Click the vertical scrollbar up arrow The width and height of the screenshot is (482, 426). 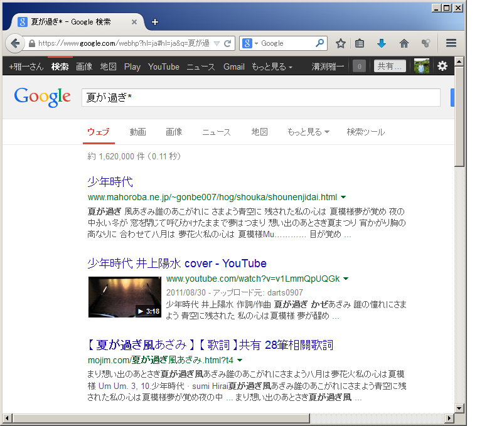tap(459, 61)
